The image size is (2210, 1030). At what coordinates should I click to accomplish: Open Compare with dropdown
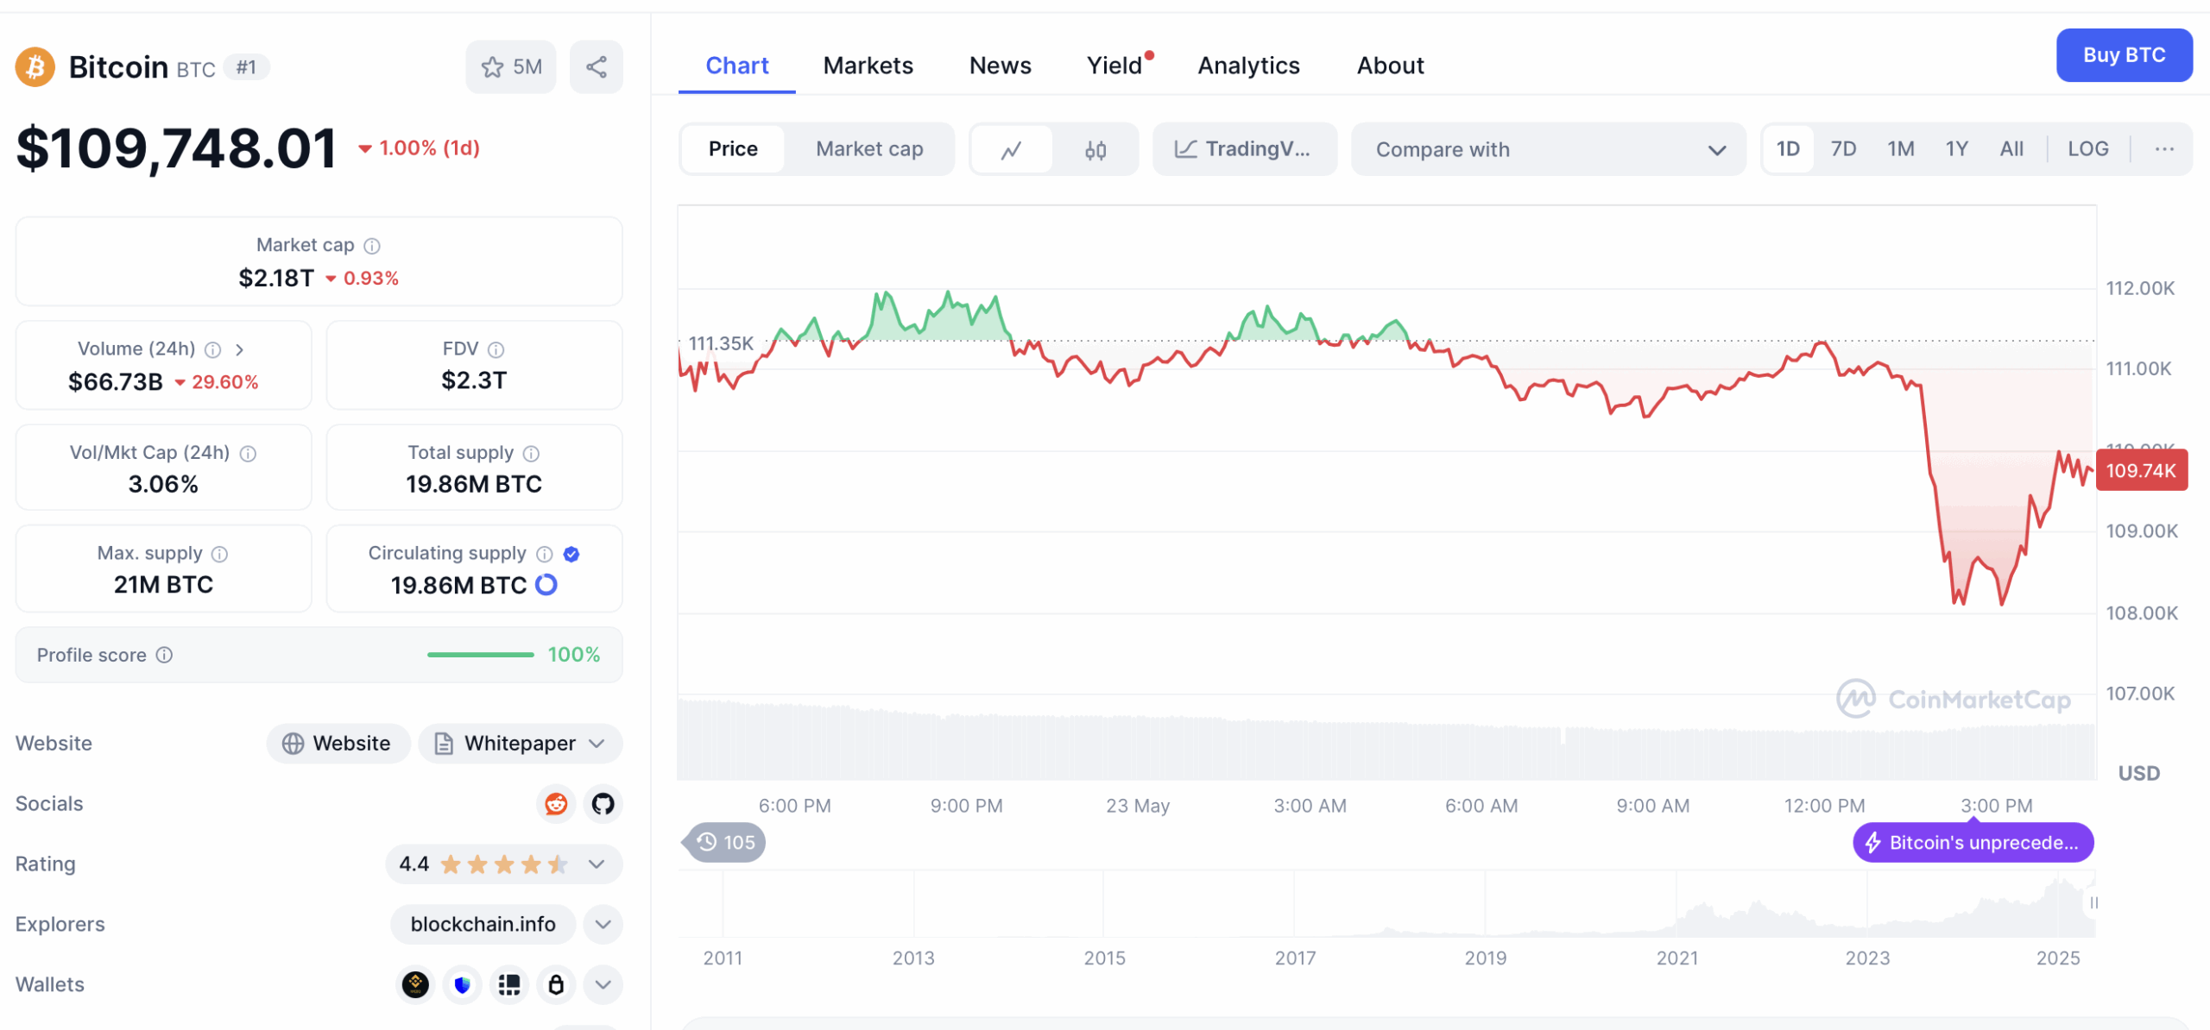(1549, 149)
